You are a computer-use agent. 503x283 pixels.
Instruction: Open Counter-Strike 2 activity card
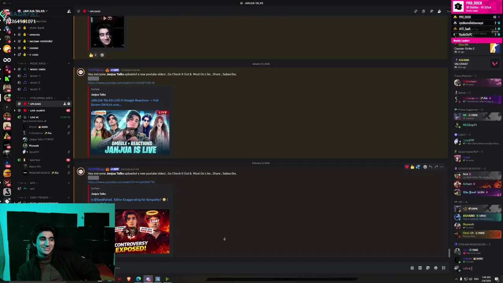coord(477,48)
